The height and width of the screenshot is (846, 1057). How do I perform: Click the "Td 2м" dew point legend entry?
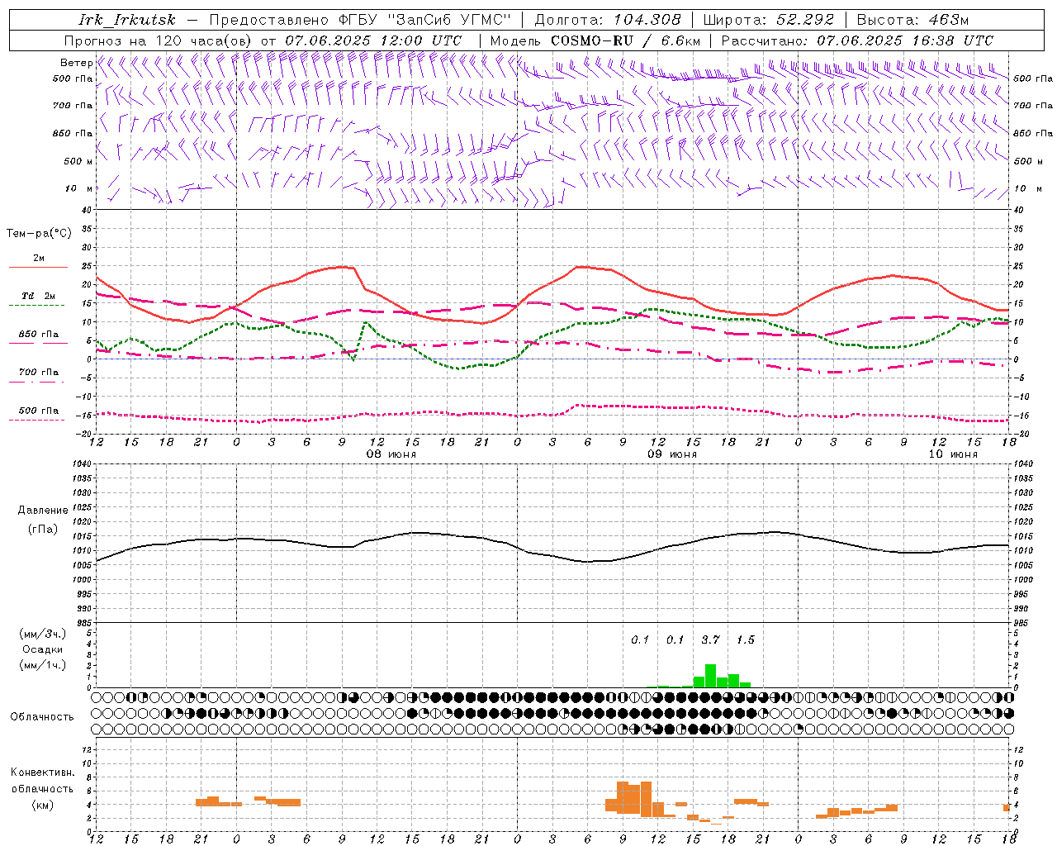coord(38,296)
